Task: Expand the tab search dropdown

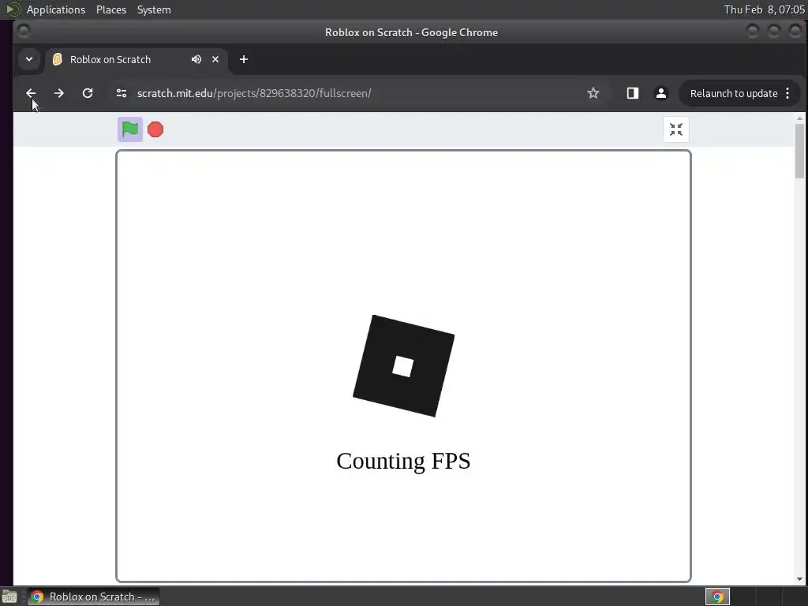Action: (29, 59)
